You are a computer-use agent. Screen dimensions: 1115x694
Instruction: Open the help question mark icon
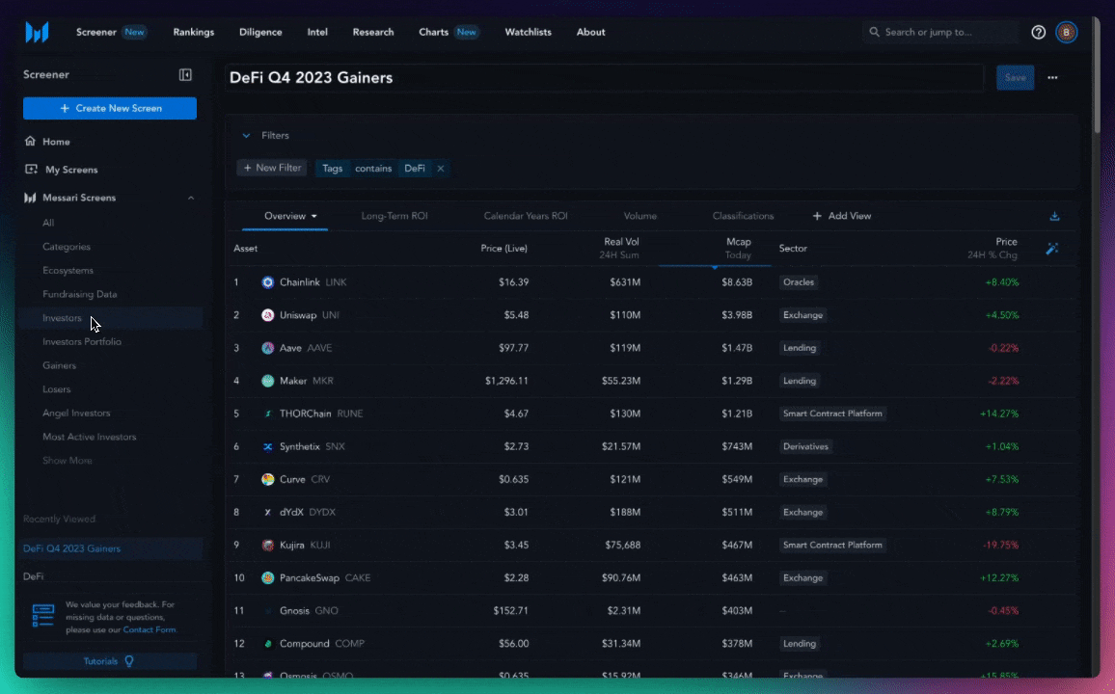click(x=1038, y=32)
